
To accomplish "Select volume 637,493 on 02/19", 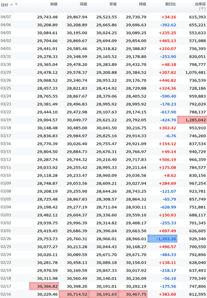I will 197,270.
